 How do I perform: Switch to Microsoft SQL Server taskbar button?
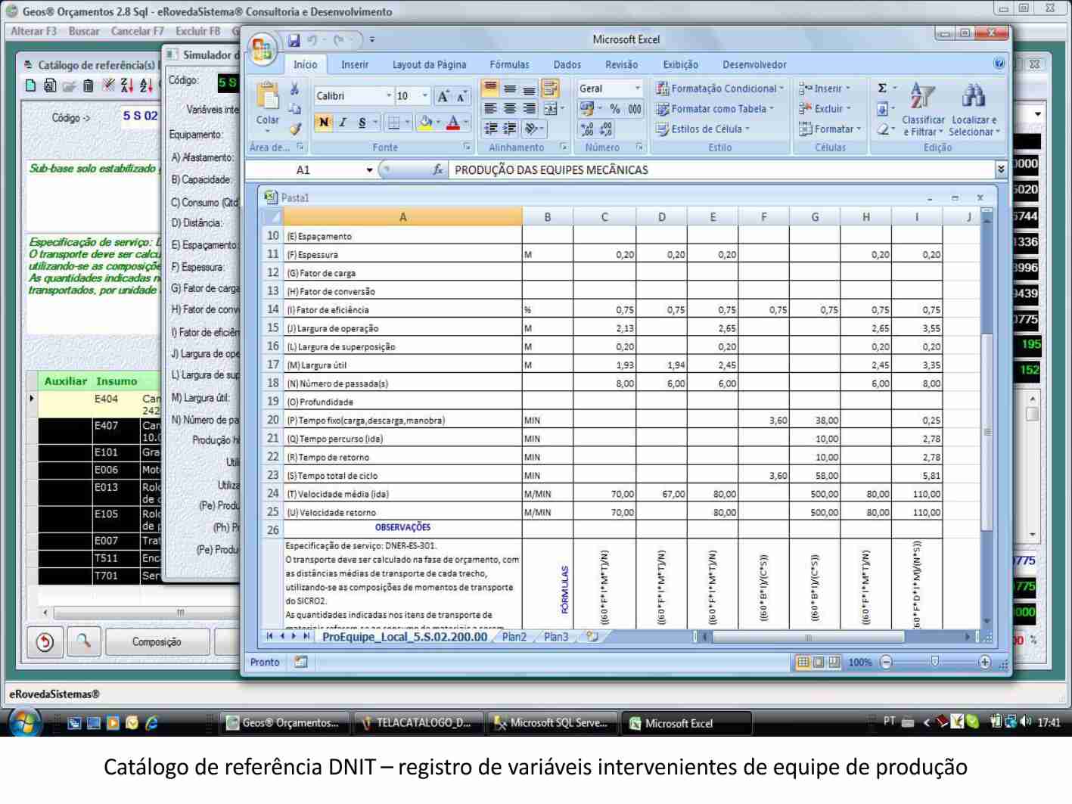click(x=552, y=723)
